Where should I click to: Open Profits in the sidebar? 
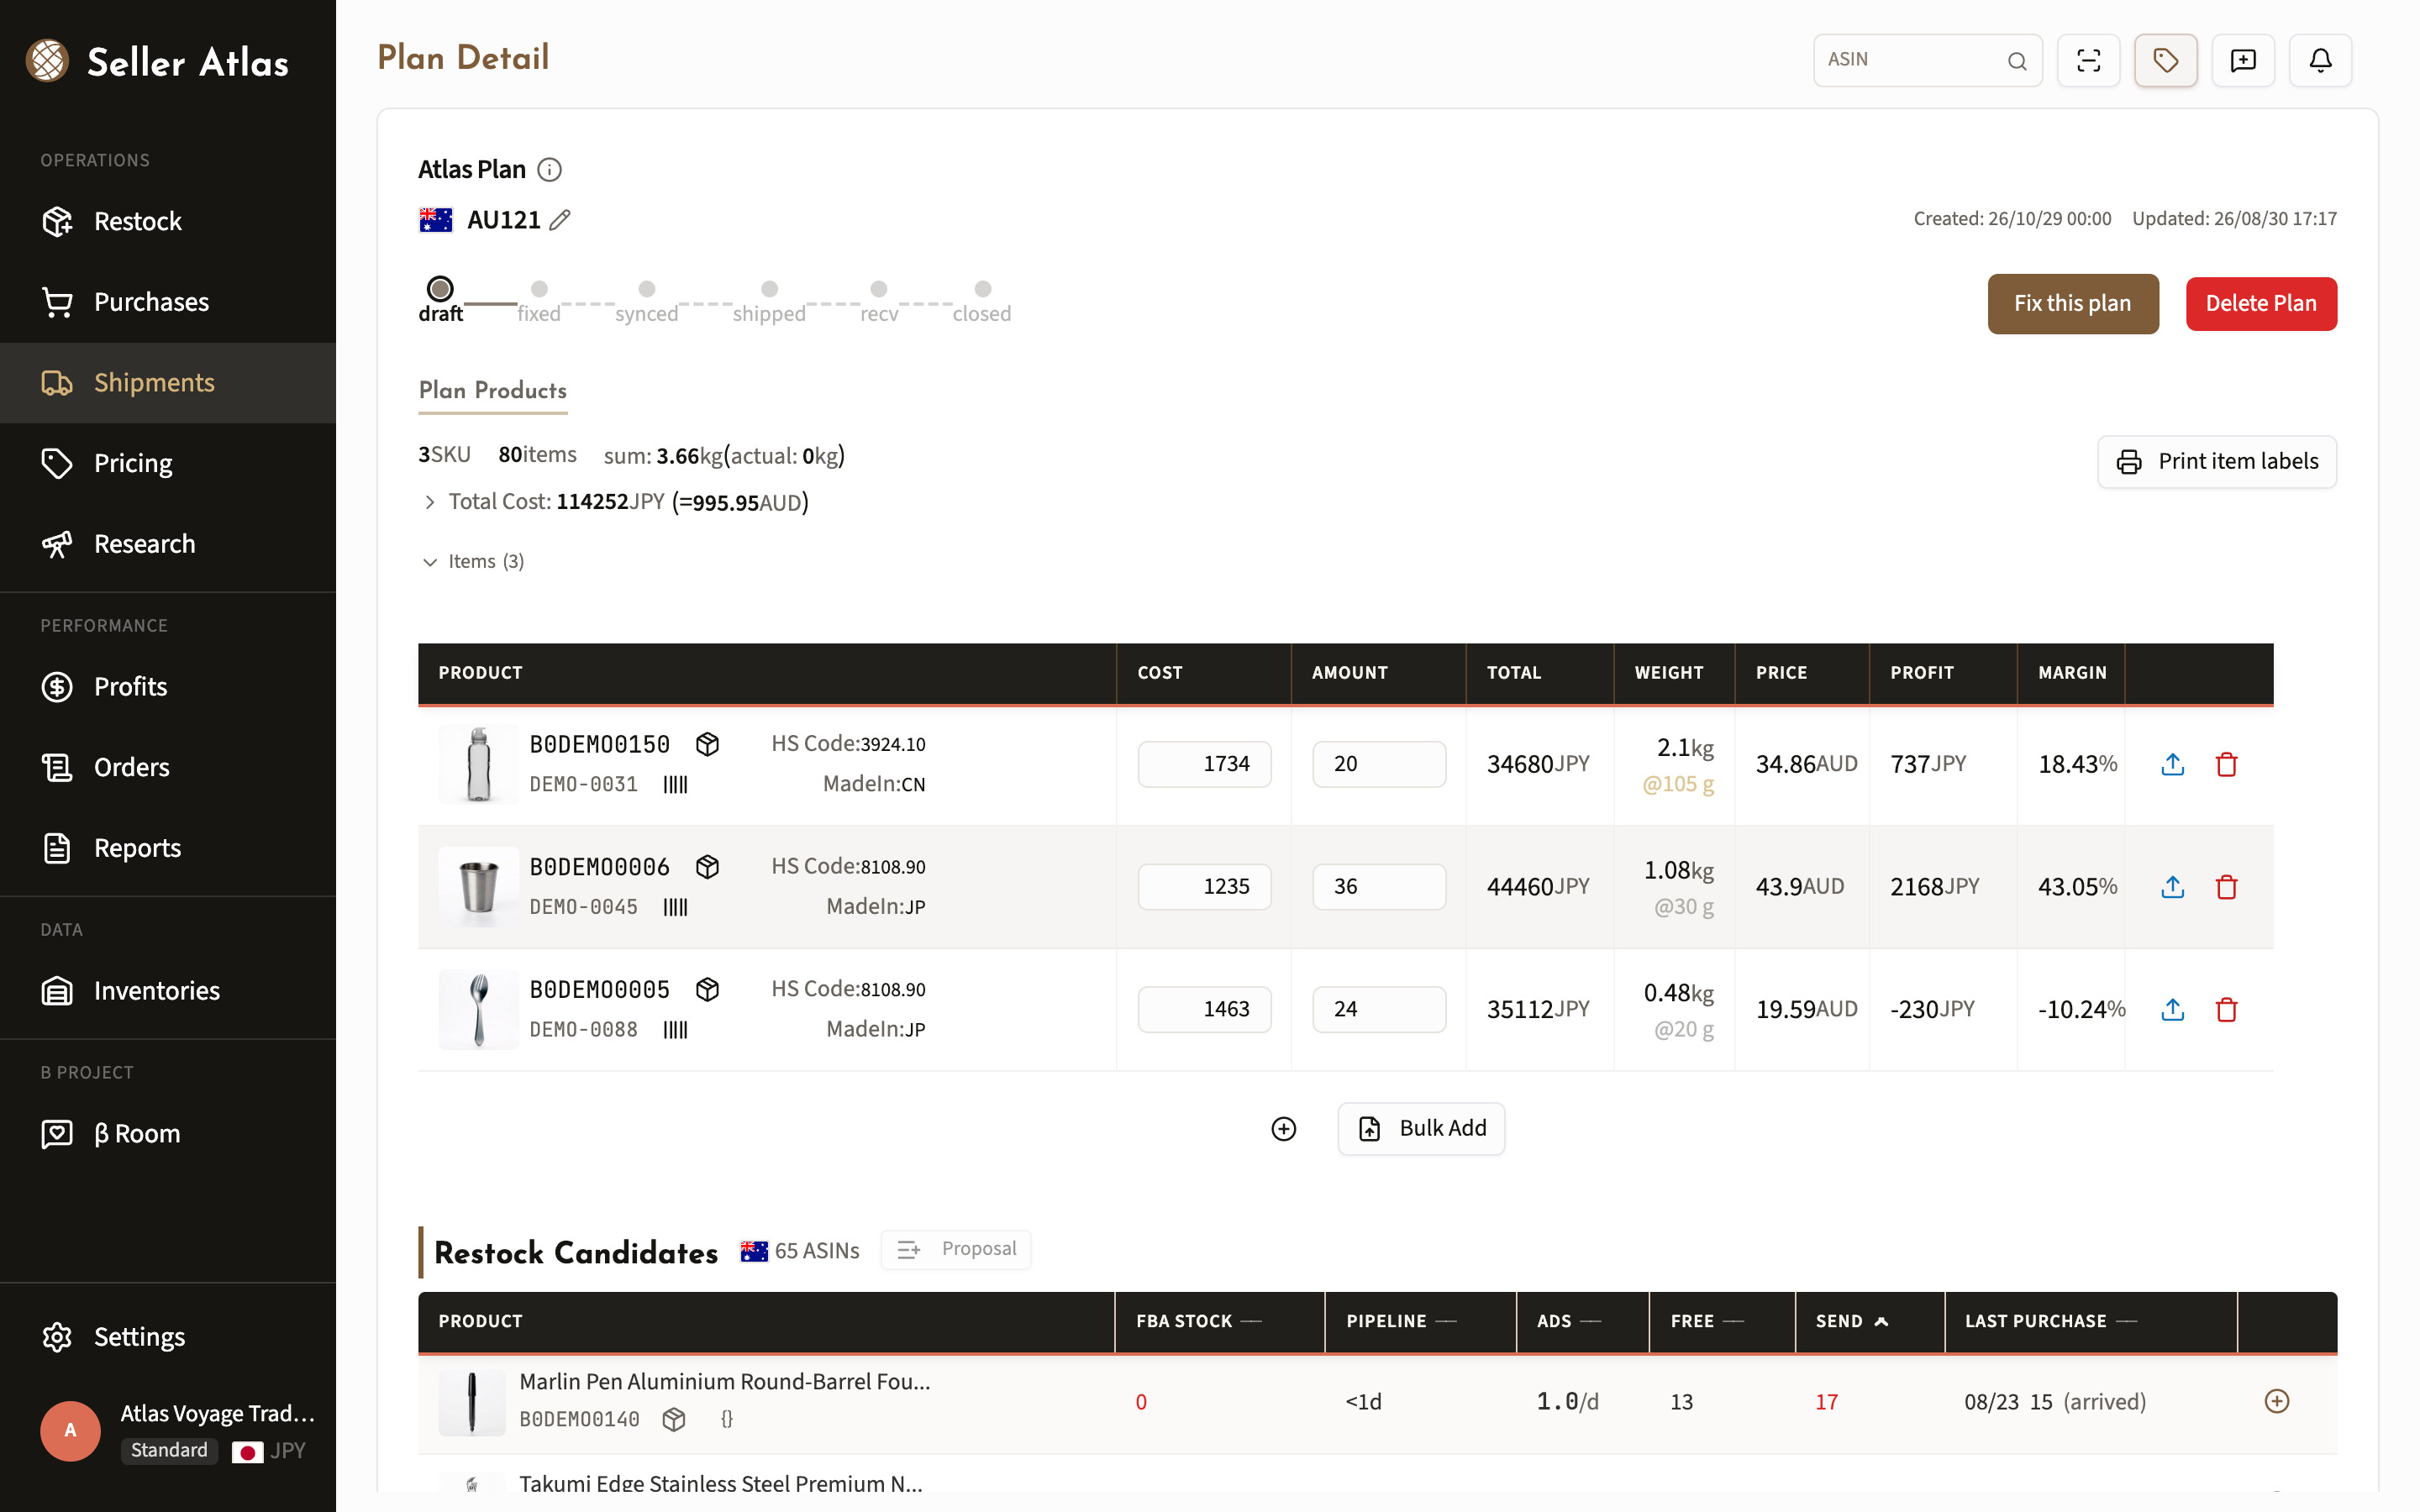168,687
